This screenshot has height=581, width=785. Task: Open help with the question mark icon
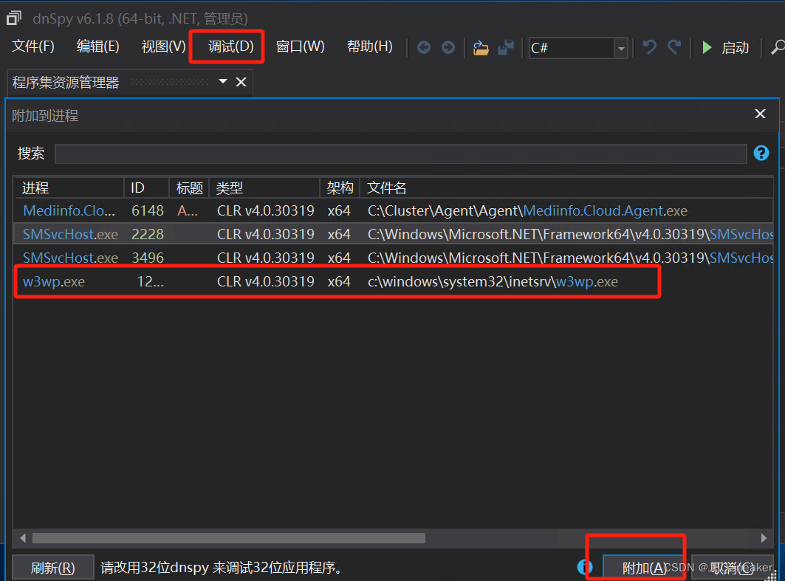pyautogui.click(x=761, y=153)
